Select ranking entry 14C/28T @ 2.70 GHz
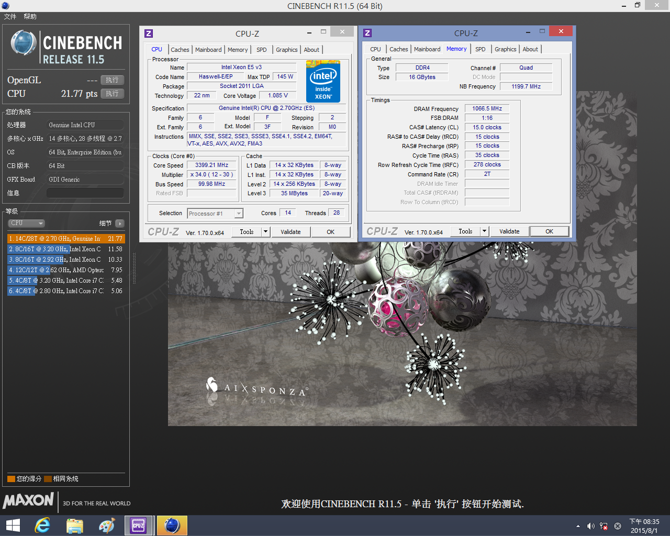670x536 pixels. point(66,239)
